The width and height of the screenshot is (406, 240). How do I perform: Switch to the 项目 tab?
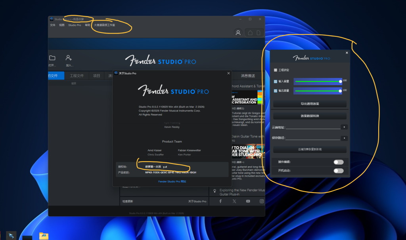coord(97,76)
